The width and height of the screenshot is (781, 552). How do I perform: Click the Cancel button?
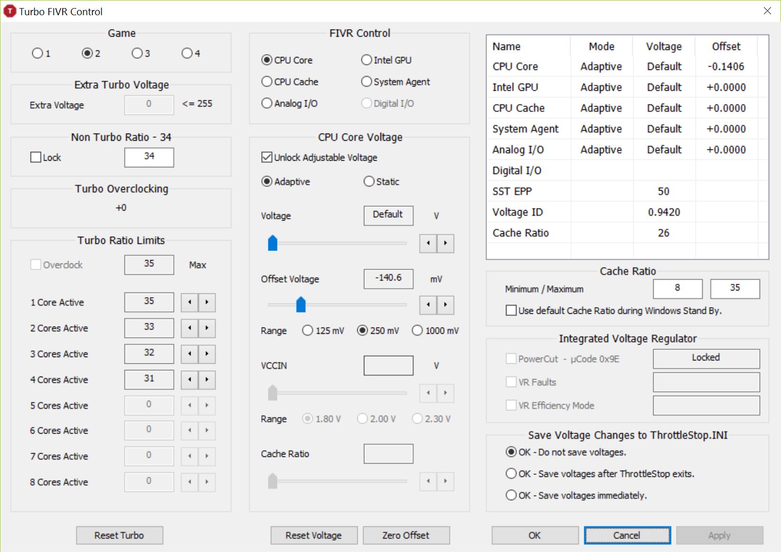627,535
